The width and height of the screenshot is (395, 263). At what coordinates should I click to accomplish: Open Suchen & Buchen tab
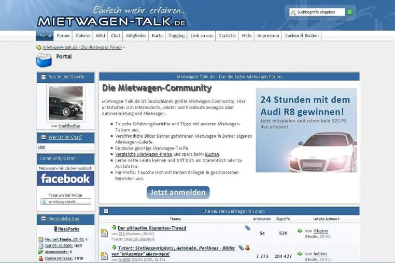[x=302, y=36]
